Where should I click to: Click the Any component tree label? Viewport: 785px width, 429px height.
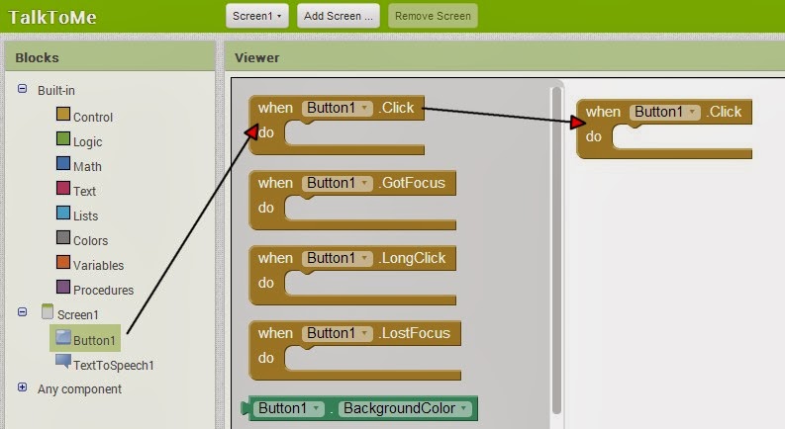tap(79, 389)
